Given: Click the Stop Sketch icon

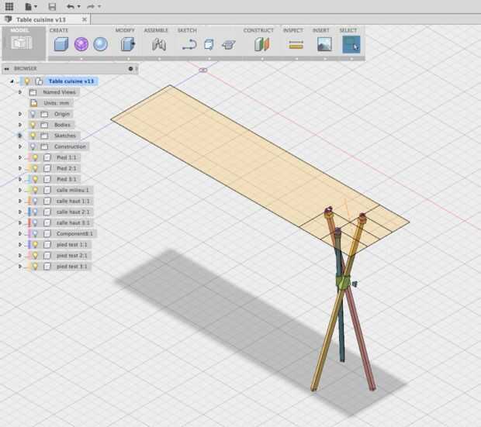Looking at the screenshot, I should (x=229, y=45).
